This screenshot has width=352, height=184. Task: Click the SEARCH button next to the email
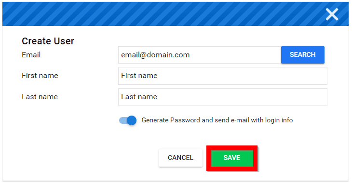pos(302,55)
